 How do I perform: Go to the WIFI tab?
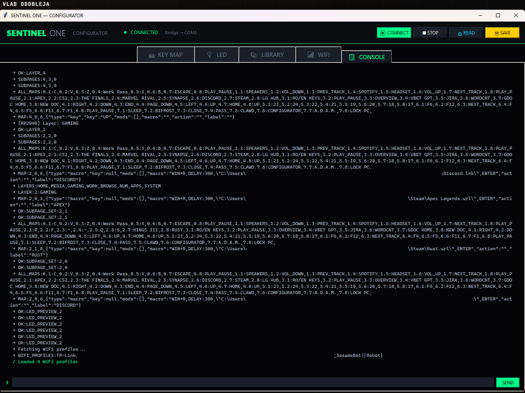pyautogui.click(x=318, y=55)
